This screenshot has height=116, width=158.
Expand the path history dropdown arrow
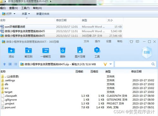pos(111,64)
